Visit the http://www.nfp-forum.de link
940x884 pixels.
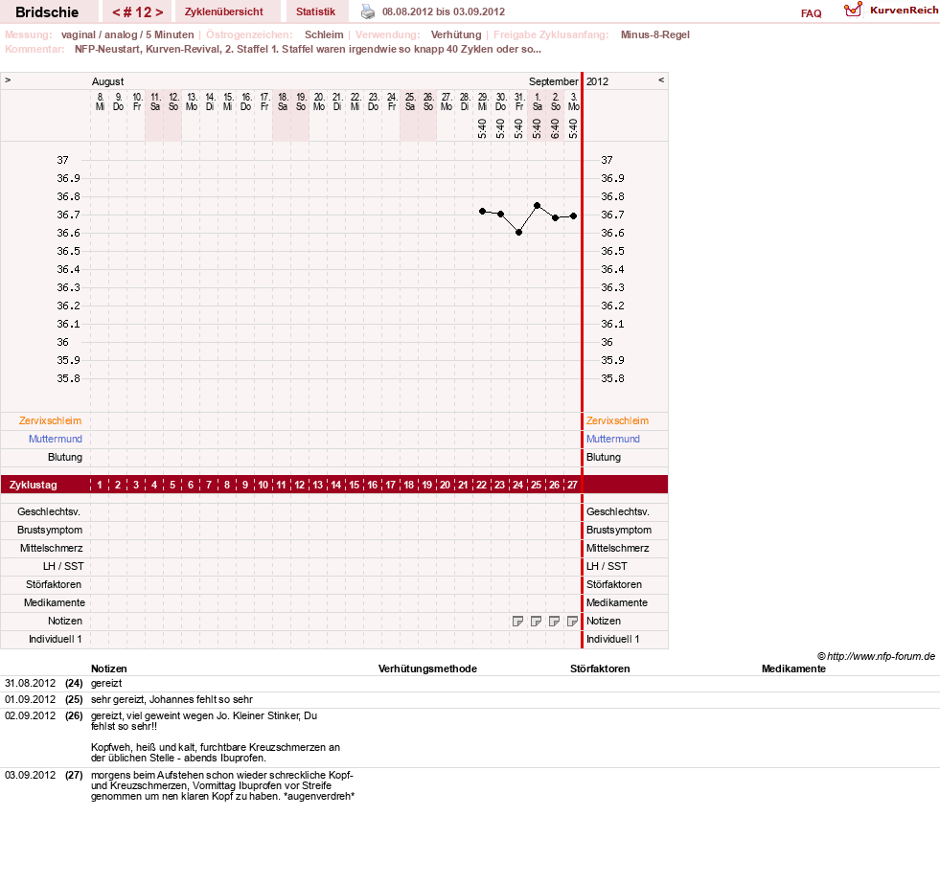point(881,656)
